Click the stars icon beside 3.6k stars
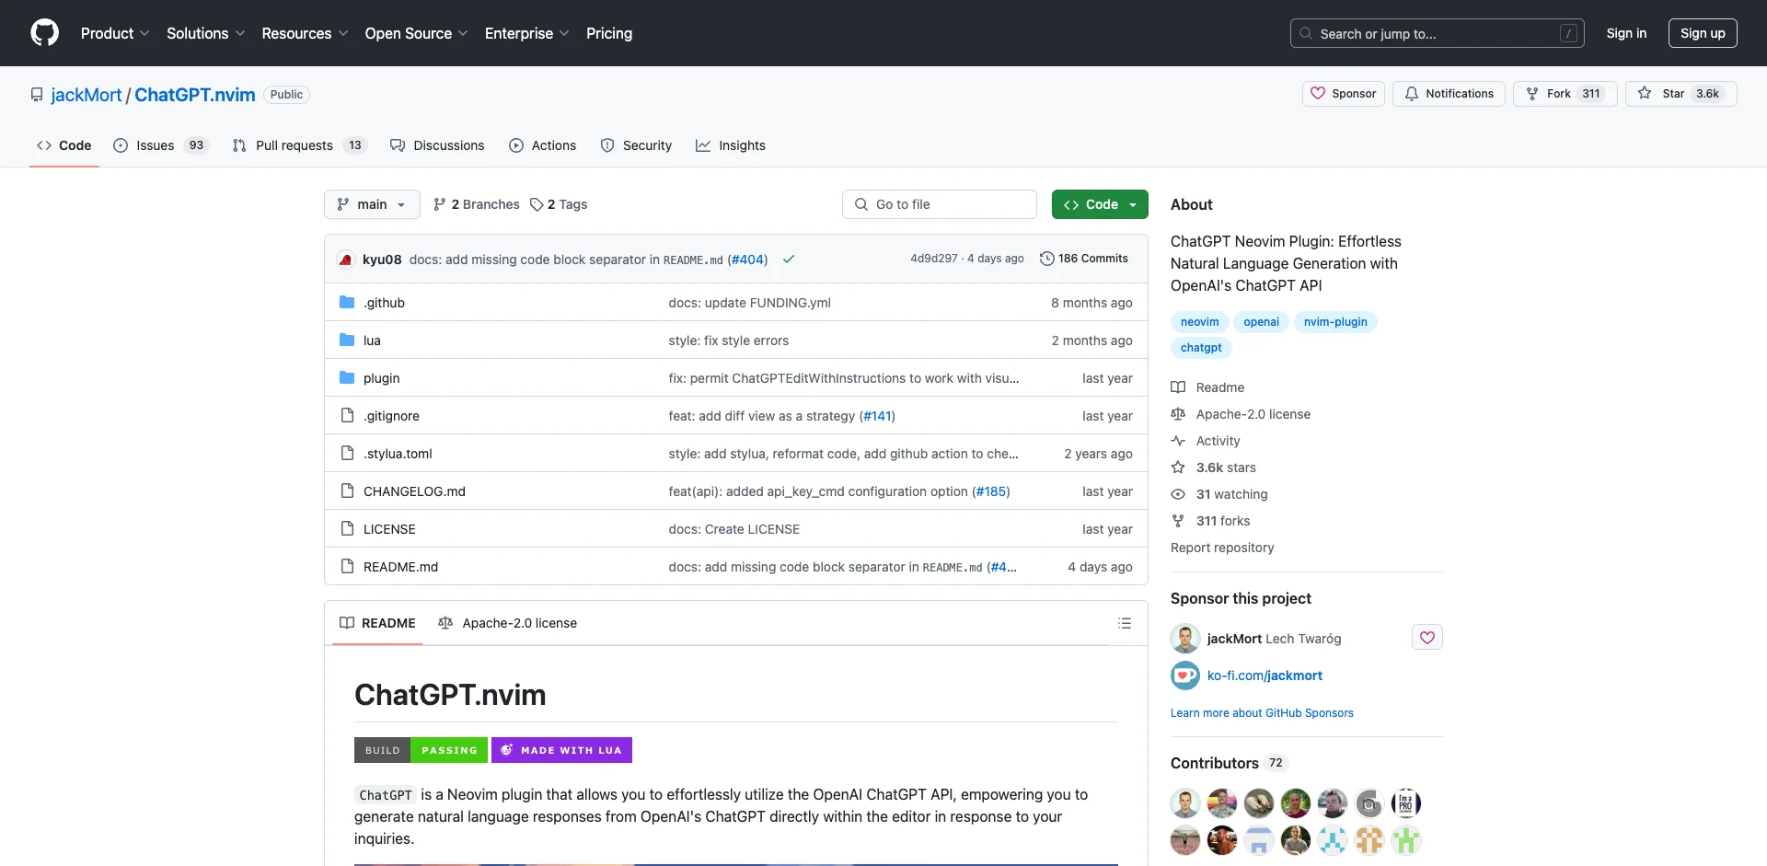 click(x=1178, y=468)
